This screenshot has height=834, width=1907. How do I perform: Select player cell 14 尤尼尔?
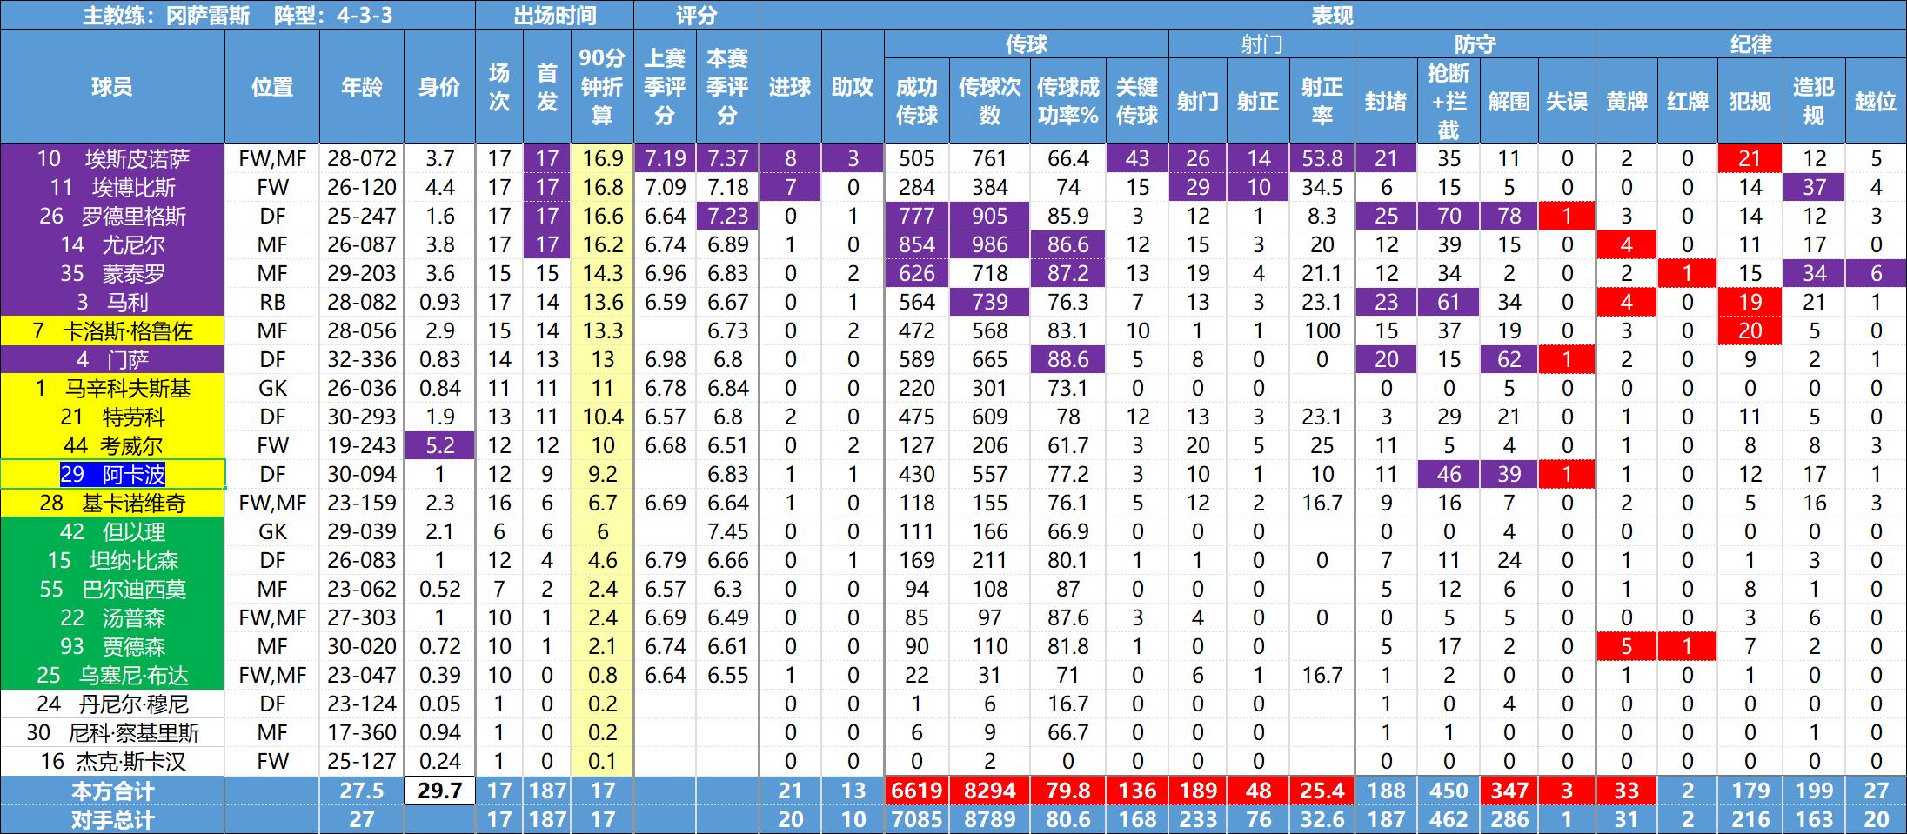coord(112,244)
